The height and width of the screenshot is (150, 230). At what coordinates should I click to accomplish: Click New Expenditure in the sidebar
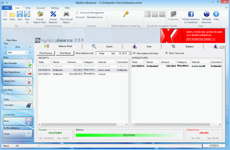[x=18, y=72]
